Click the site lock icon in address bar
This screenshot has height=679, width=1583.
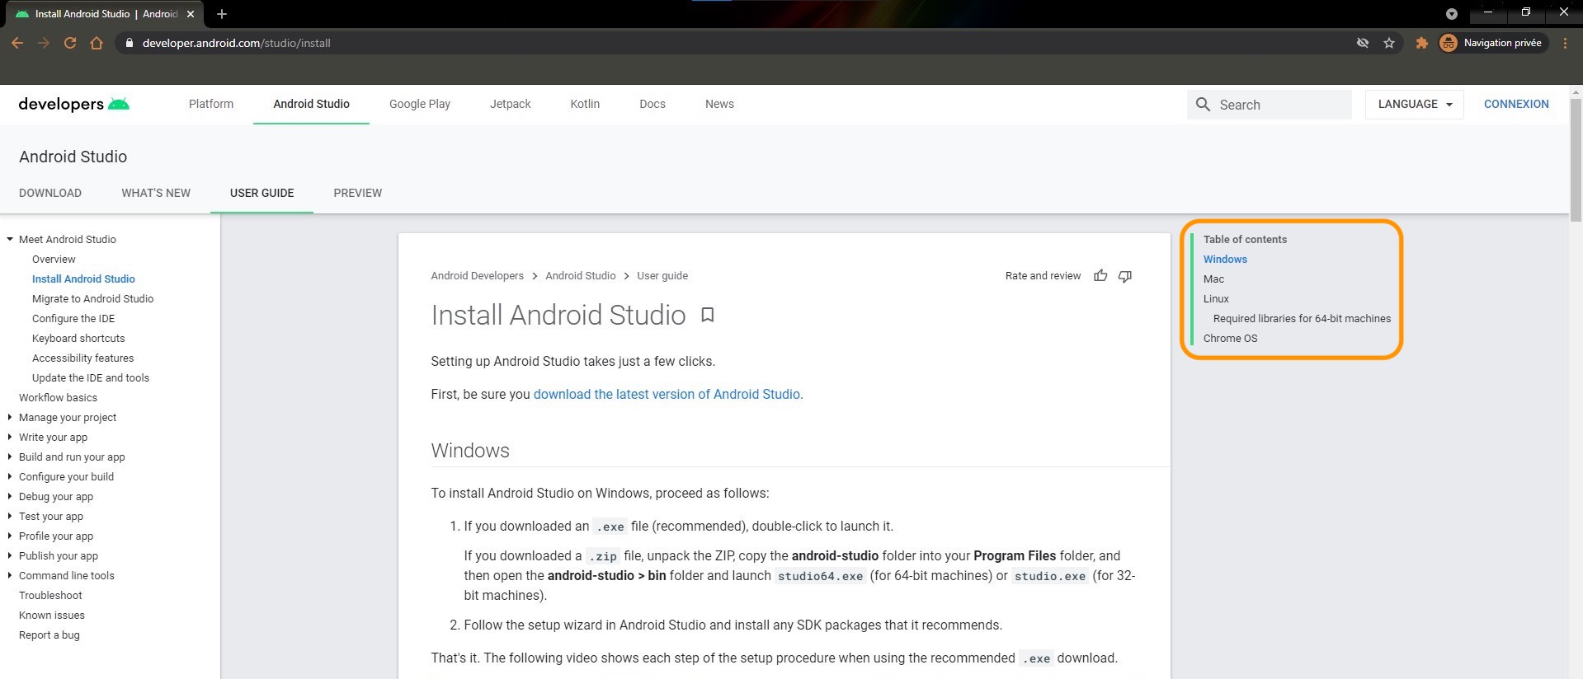pos(129,43)
